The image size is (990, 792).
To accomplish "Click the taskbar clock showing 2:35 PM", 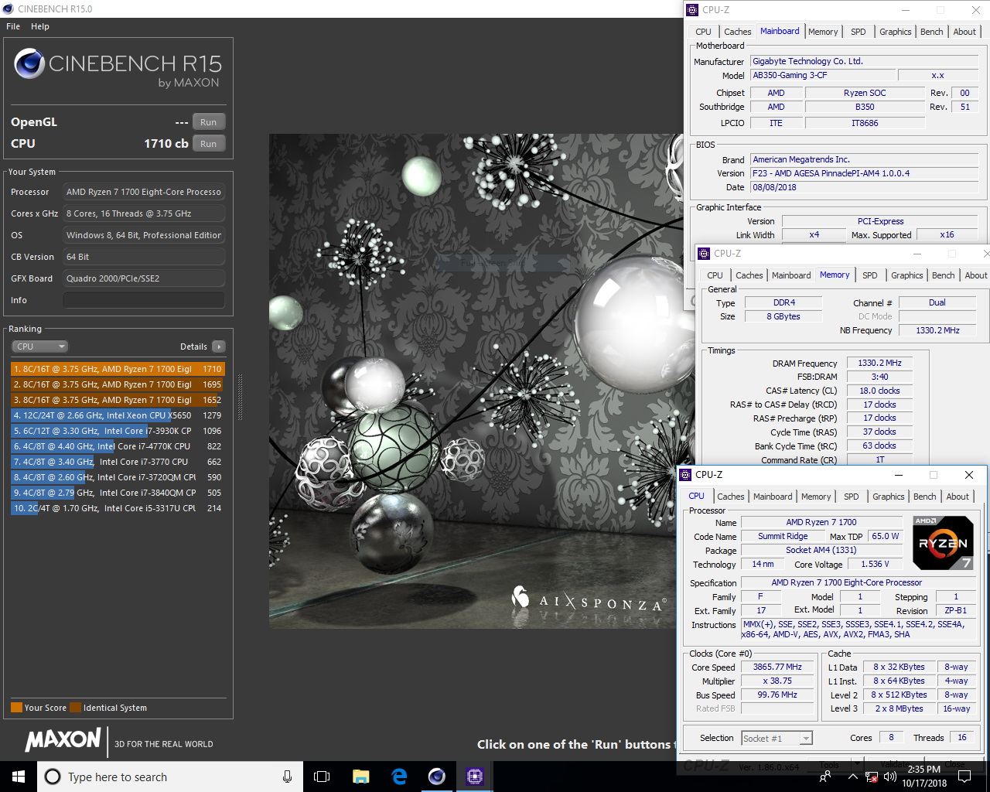I will click(x=924, y=777).
